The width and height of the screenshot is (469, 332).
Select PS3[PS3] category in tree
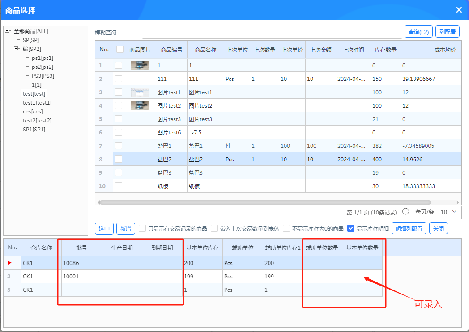point(43,76)
